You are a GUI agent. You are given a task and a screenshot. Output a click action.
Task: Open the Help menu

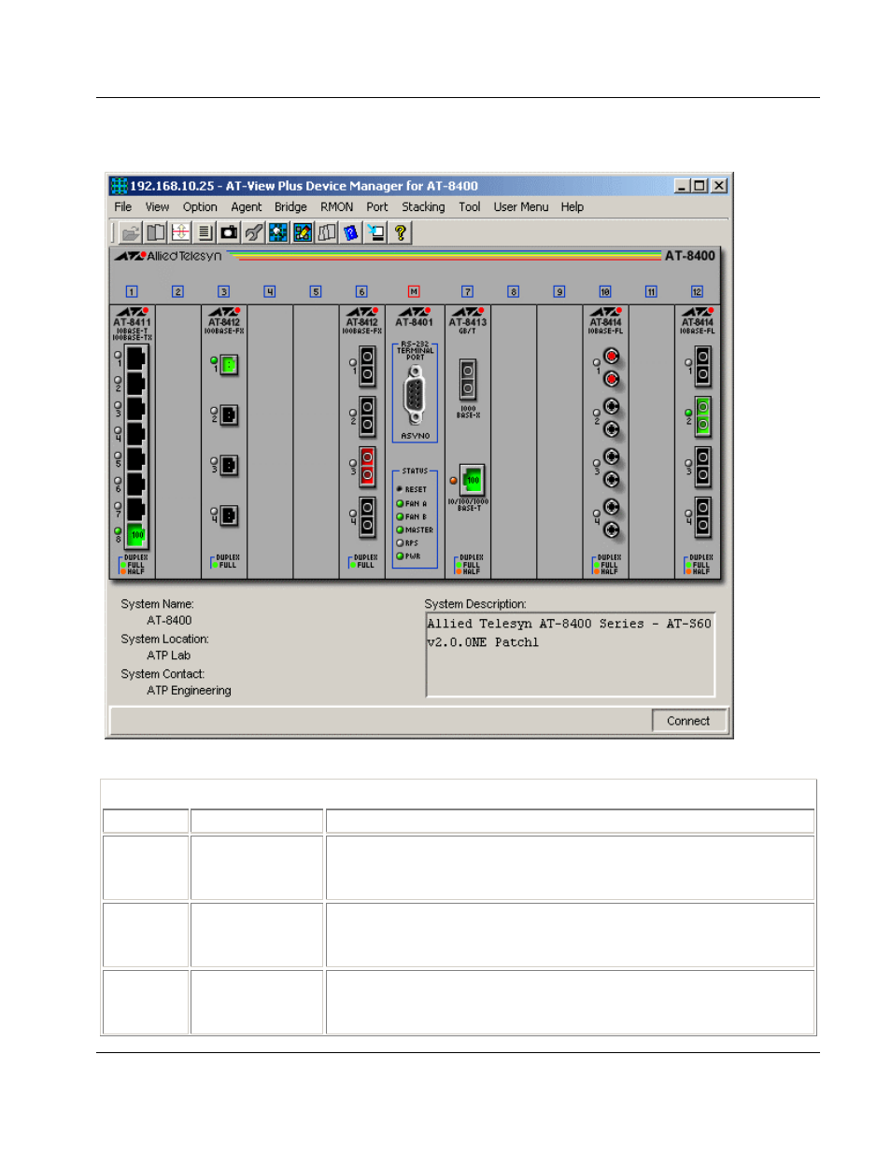(573, 207)
